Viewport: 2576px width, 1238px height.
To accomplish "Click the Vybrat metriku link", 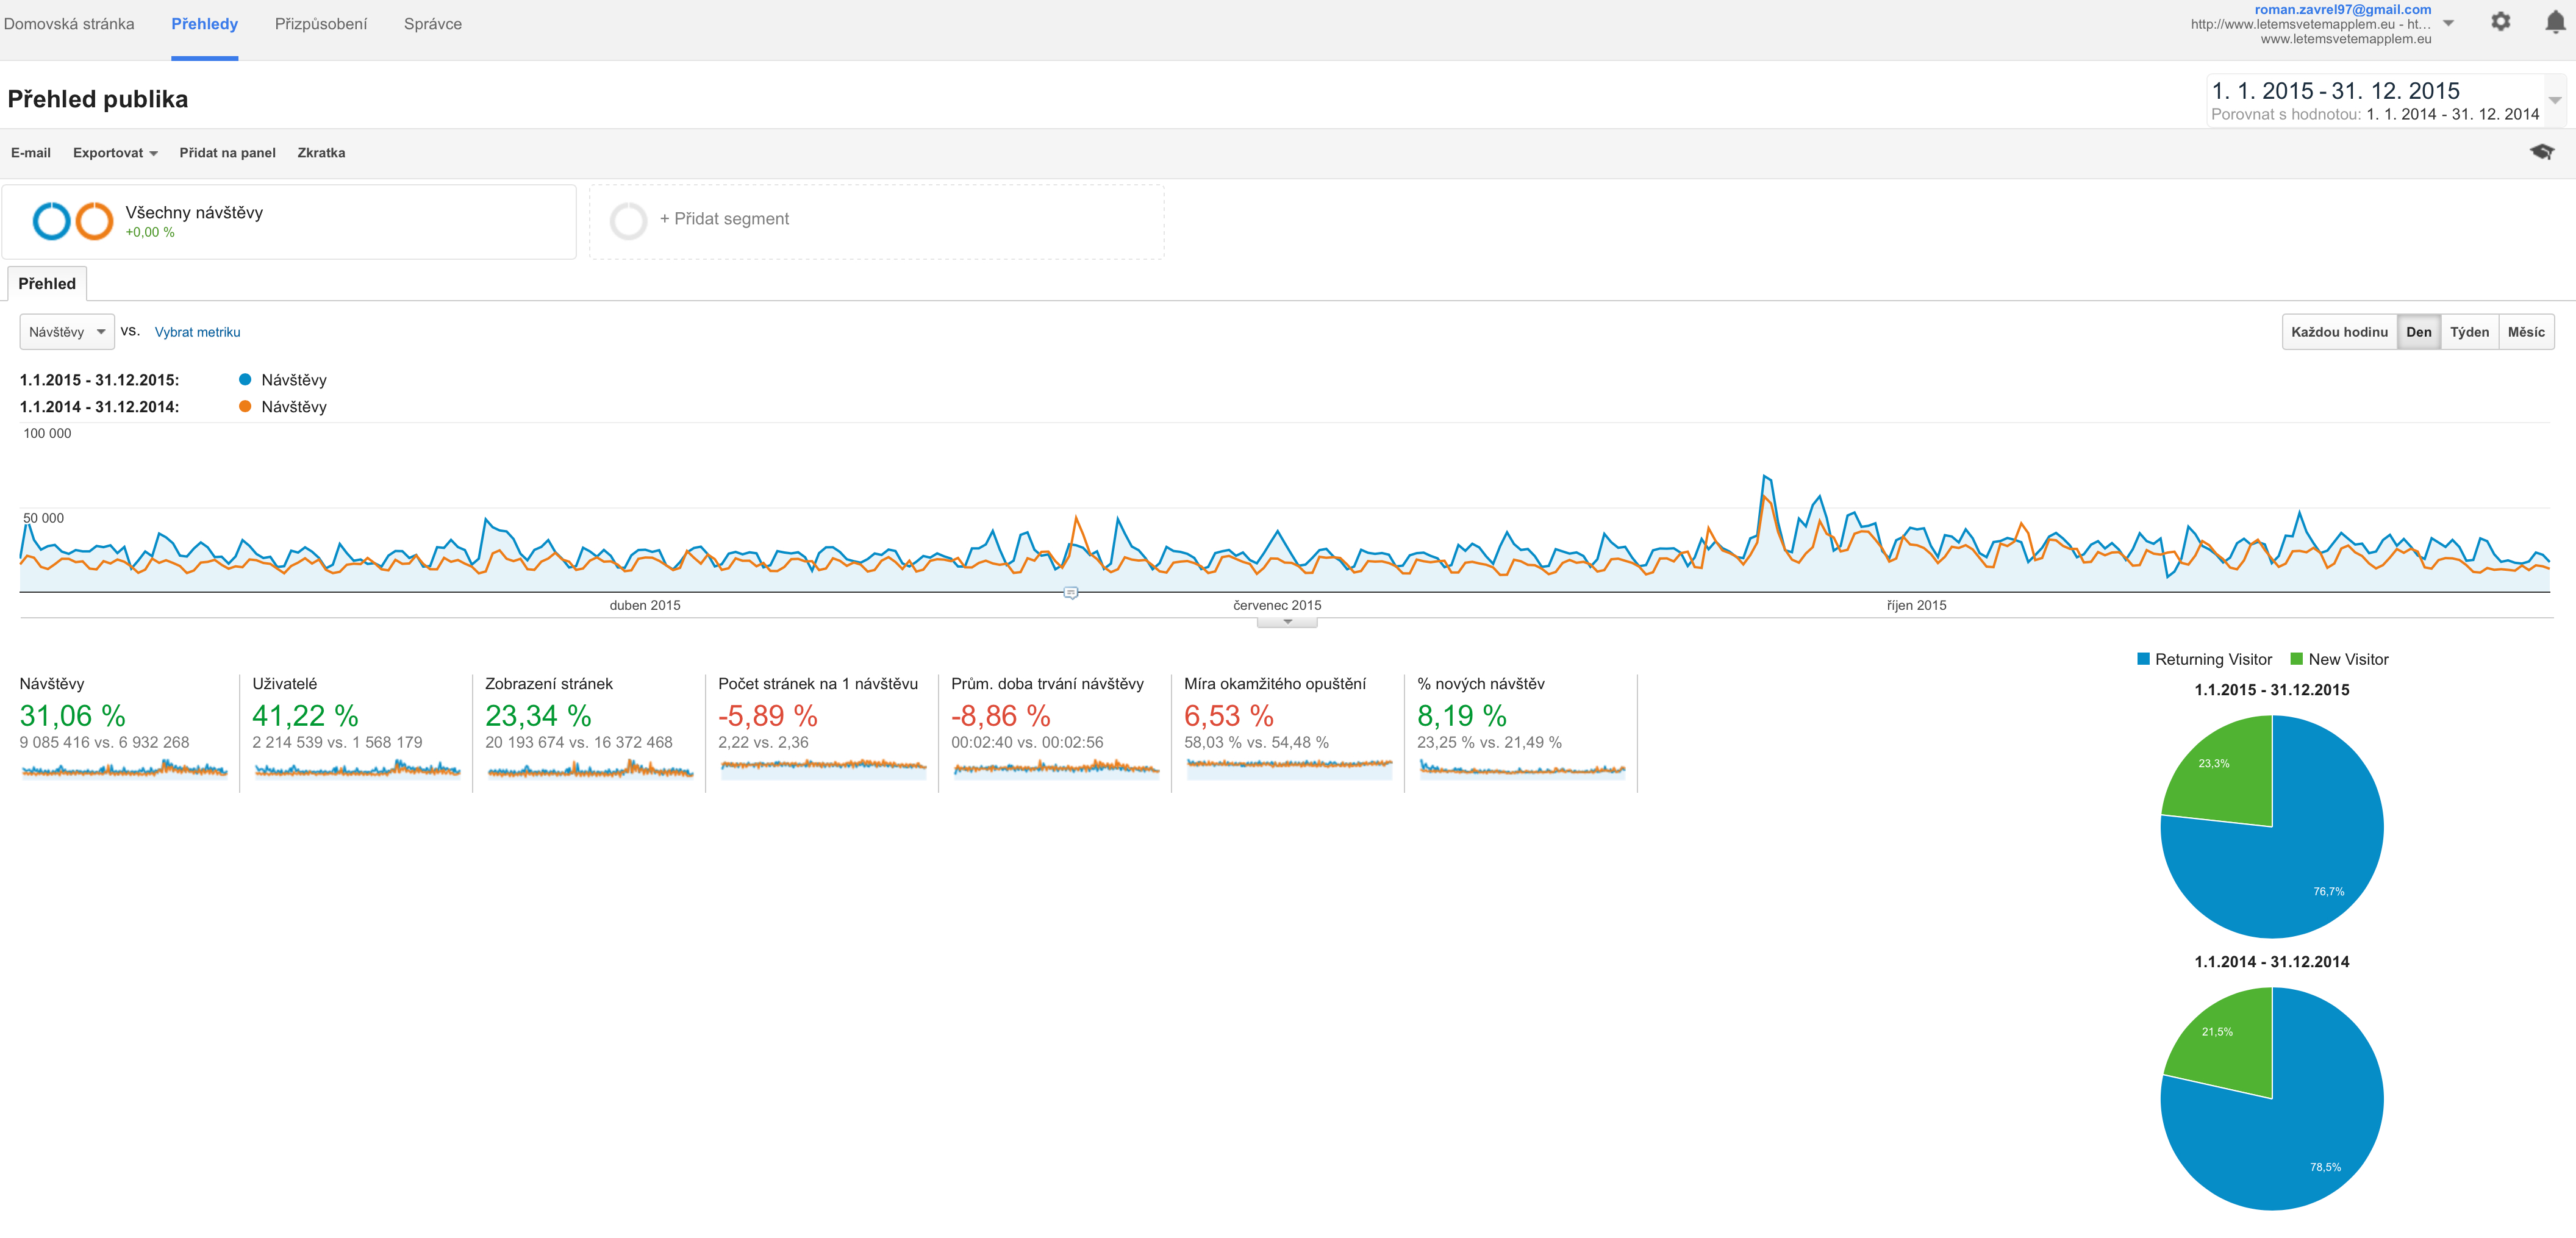I will [197, 332].
